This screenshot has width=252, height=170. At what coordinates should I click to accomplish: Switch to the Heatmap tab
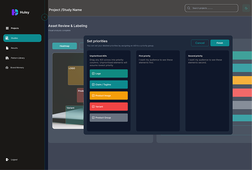[x=64, y=46]
